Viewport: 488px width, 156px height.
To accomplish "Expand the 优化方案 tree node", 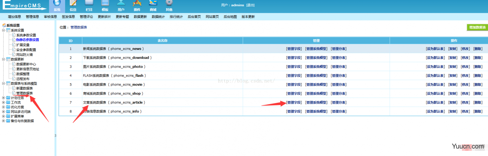I will (x=4, y=107).
